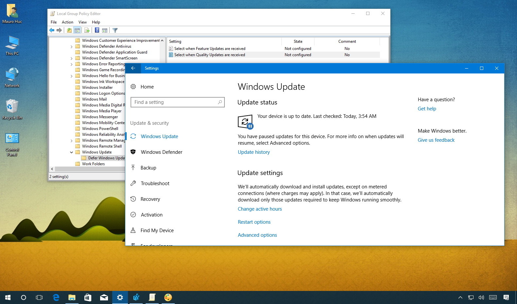The width and height of the screenshot is (517, 304).
Task: Open the View menu in Group Policy Editor
Action: click(x=82, y=22)
